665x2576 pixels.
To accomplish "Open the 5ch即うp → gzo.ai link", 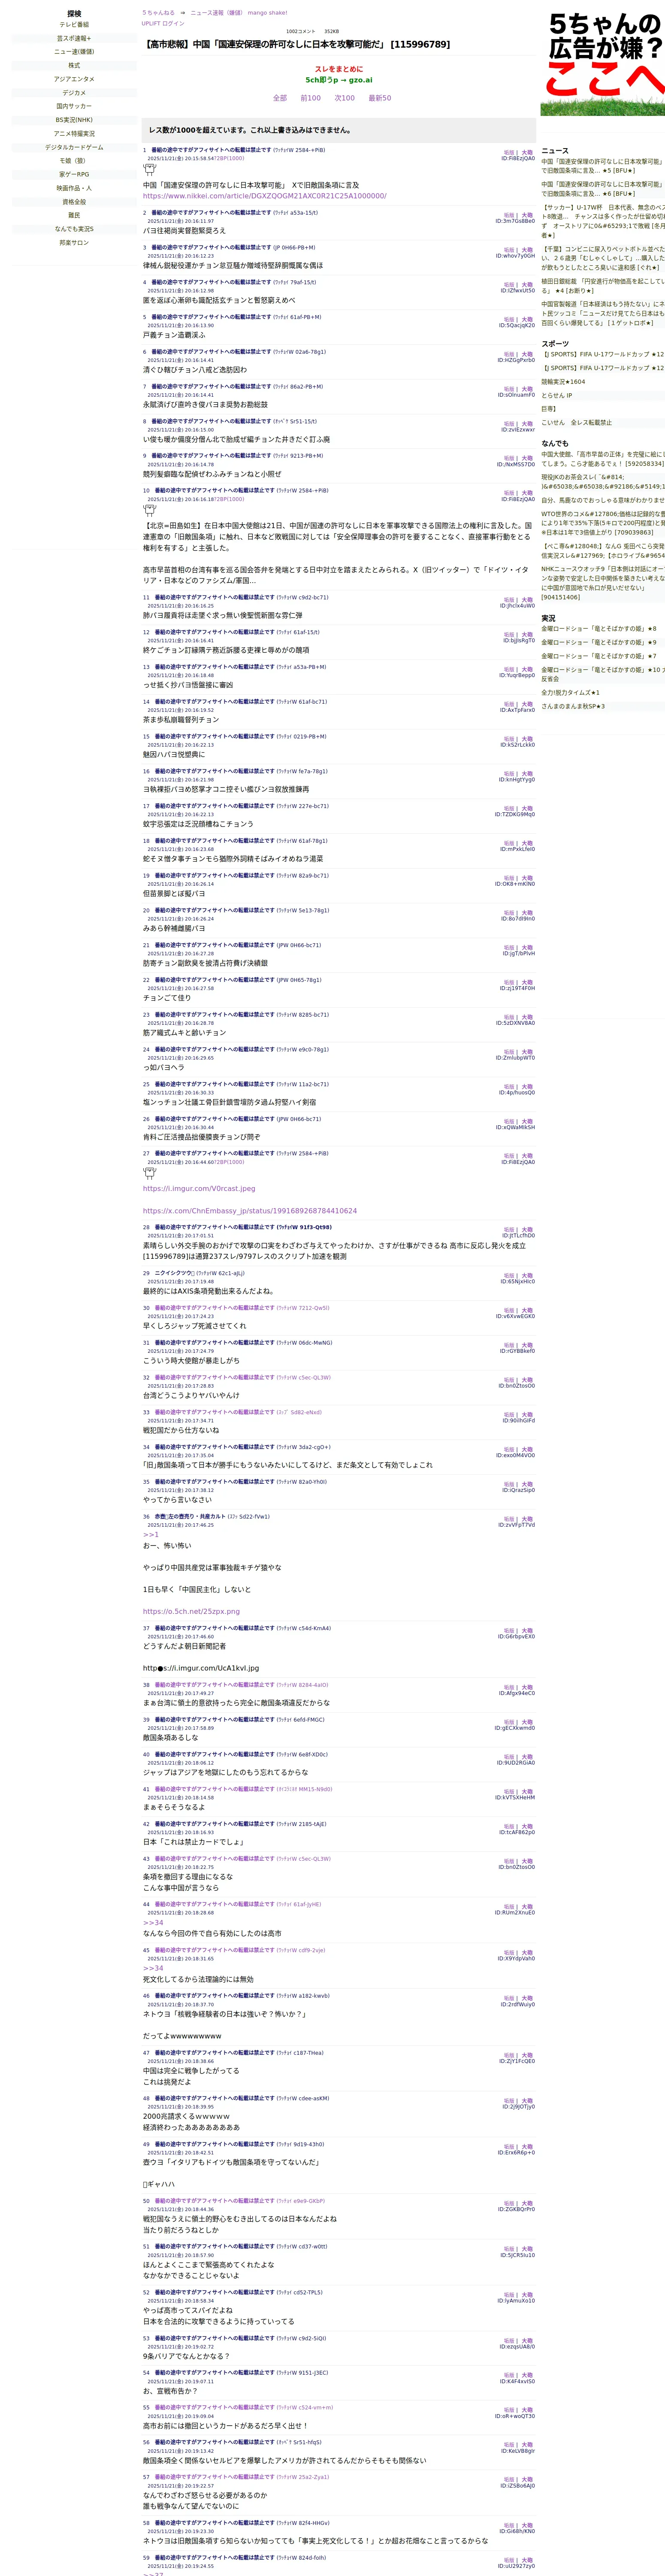I will click(x=339, y=80).
